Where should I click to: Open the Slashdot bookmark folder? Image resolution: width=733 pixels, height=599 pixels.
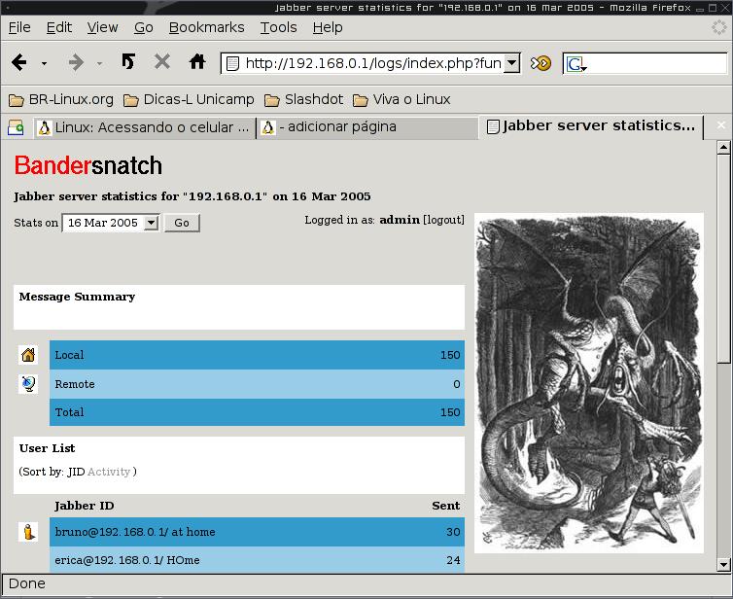point(303,99)
